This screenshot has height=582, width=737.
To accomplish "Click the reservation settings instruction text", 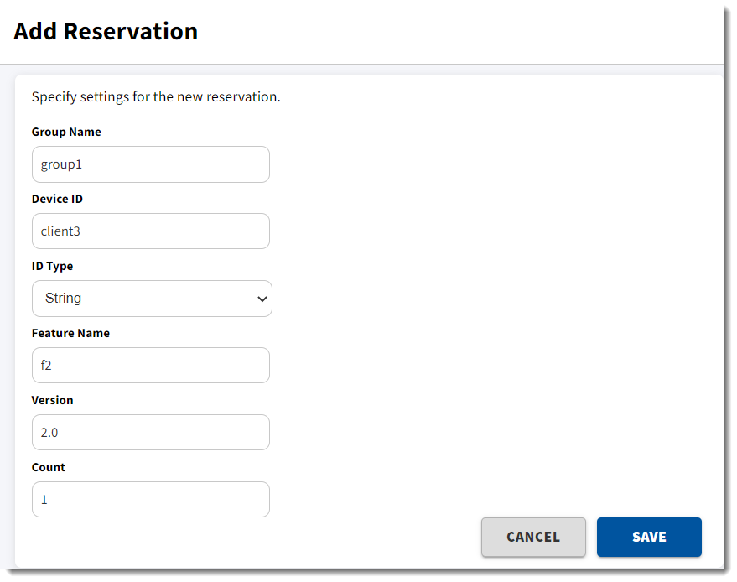I will [x=153, y=96].
